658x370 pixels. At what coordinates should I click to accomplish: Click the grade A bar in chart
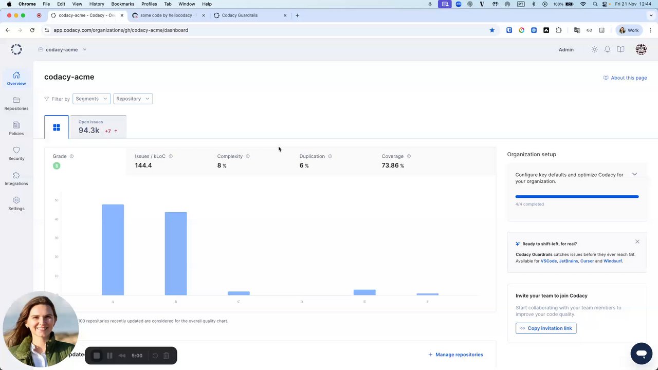[x=113, y=250]
